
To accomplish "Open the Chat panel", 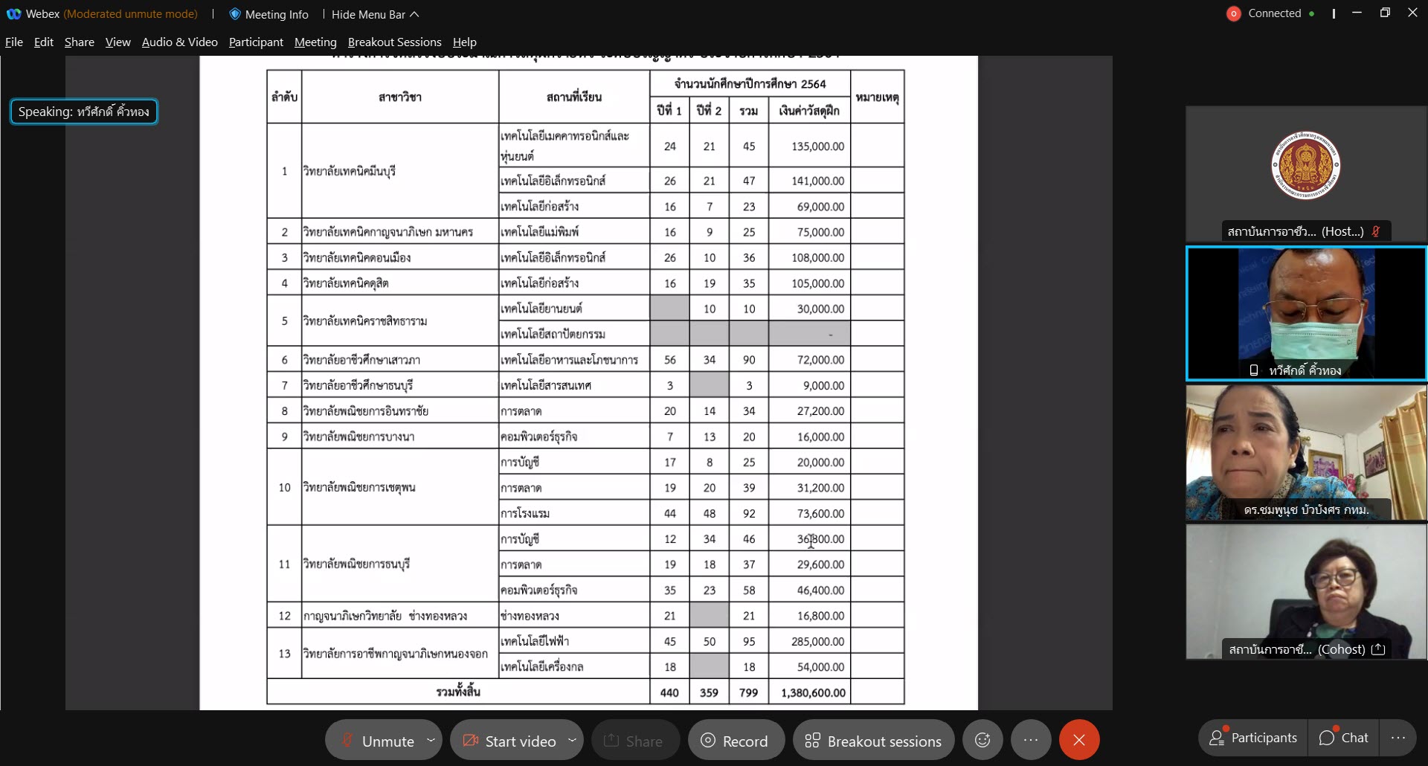I will (1343, 738).
